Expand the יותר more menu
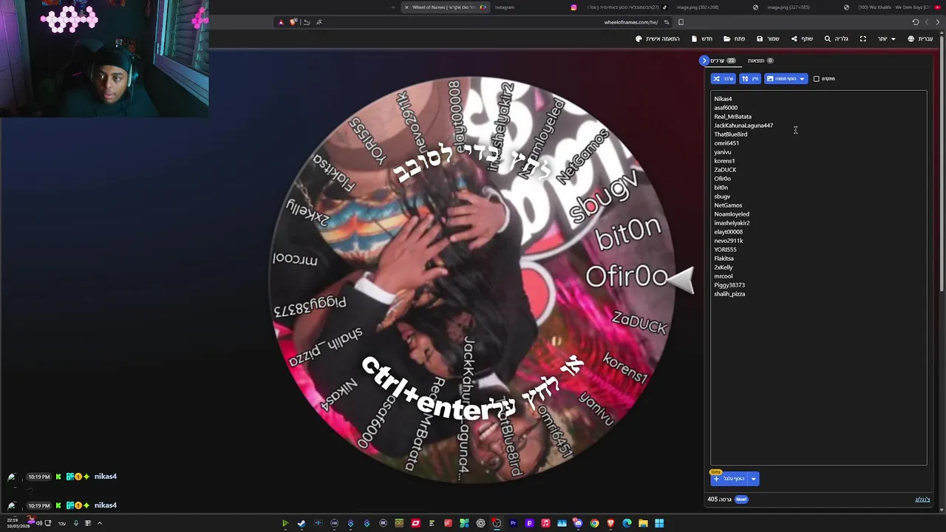 pyautogui.click(x=886, y=39)
